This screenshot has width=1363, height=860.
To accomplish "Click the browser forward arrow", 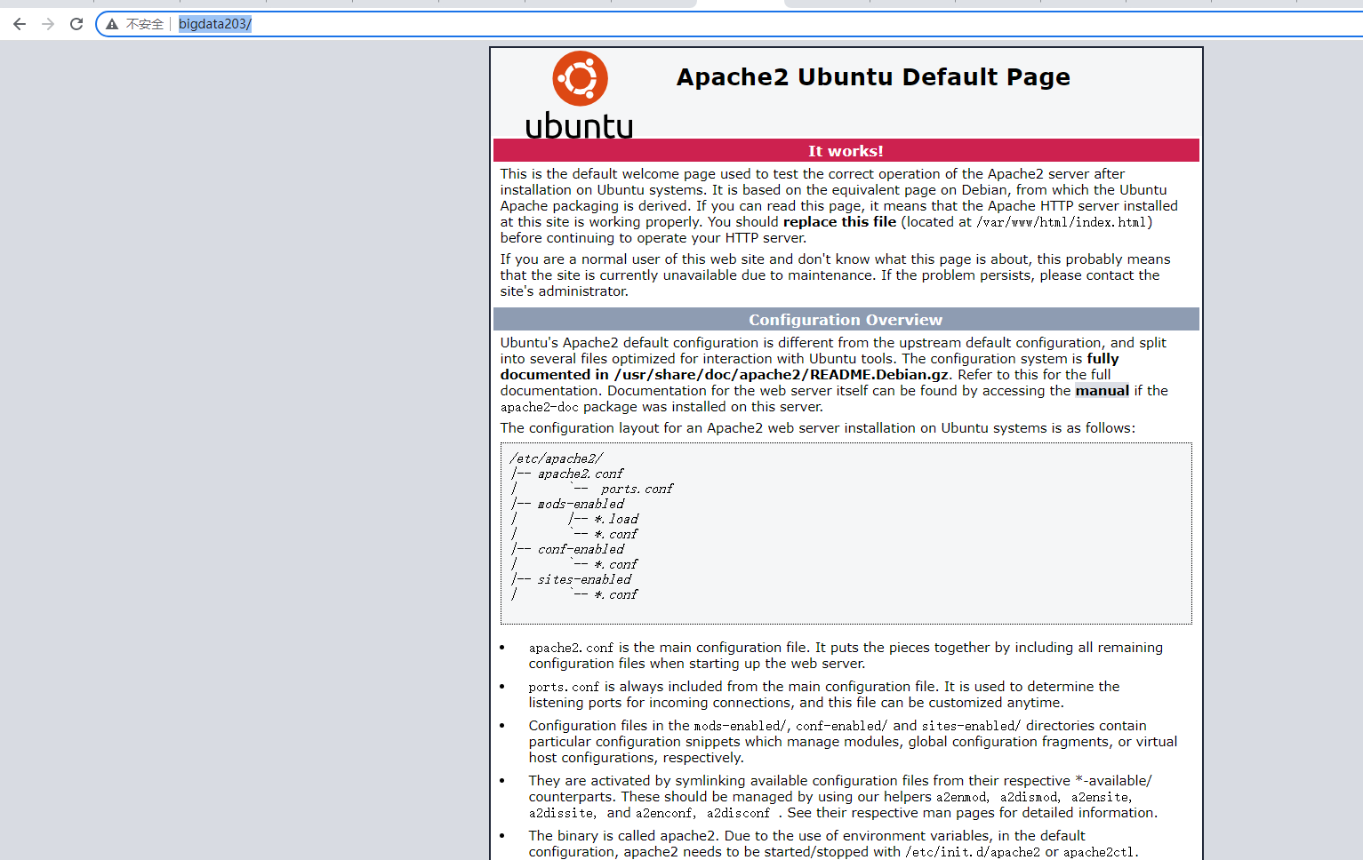I will [x=48, y=24].
